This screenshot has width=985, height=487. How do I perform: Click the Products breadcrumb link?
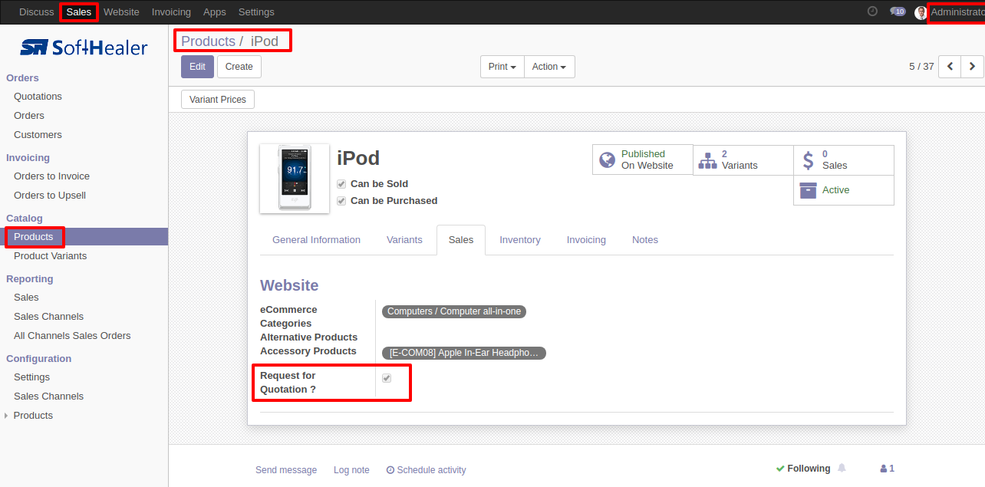208,41
